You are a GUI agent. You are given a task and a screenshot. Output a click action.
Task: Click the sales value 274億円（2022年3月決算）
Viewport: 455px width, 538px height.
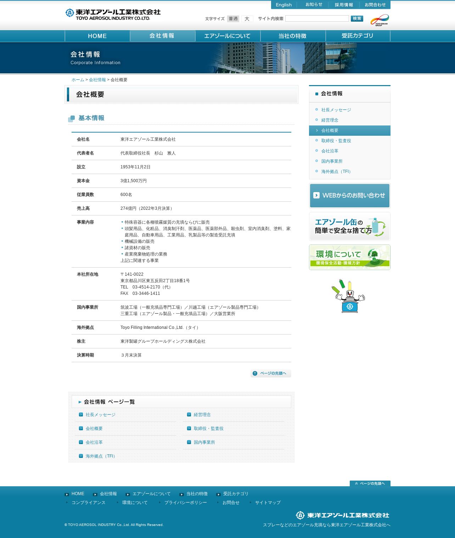147,208
